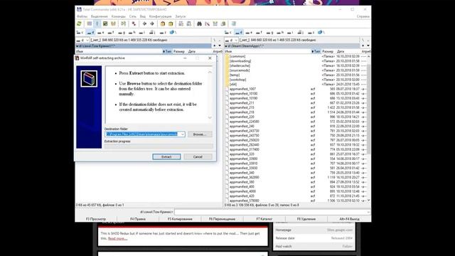Screen dimensions: 455x256
Task: Open right panel favorites star menu
Action: 363,46
